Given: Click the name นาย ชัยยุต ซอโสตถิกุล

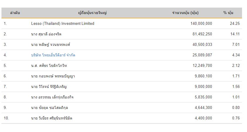Looking at the screenshot, I should coord(50,107).
